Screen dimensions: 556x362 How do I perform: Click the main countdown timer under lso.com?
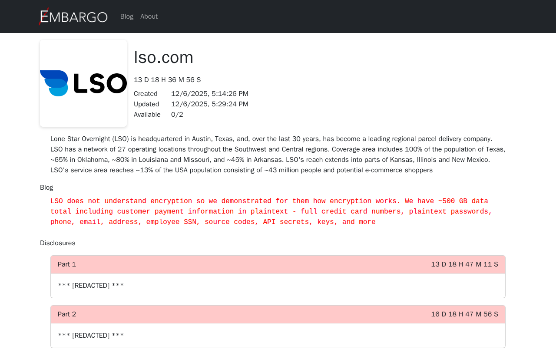(x=167, y=80)
